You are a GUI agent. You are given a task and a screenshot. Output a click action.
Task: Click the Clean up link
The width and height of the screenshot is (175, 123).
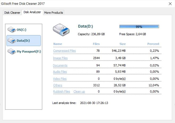coord(79,92)
